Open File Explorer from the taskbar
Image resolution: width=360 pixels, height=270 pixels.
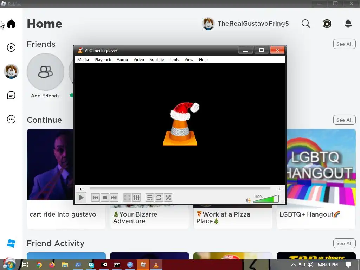[x=65, y=265]
